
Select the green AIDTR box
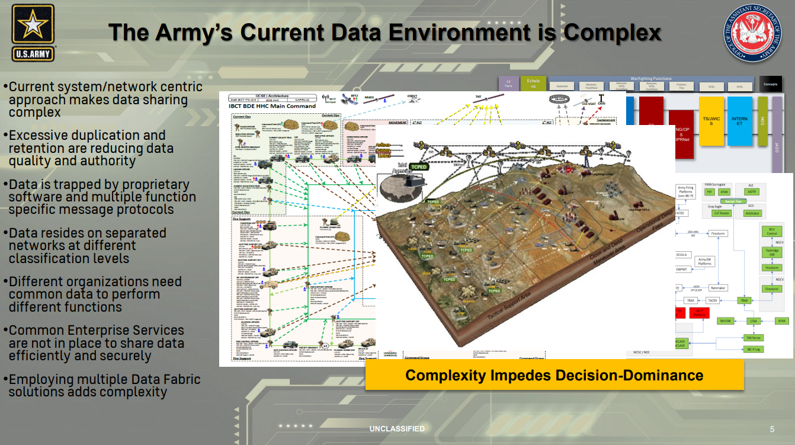752,192
